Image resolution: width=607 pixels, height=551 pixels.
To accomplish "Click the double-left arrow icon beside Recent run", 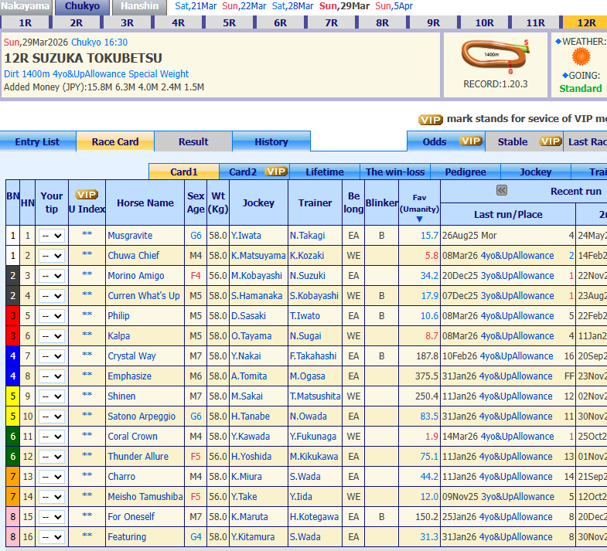I will pyautogui.click(x=502, y=190).
